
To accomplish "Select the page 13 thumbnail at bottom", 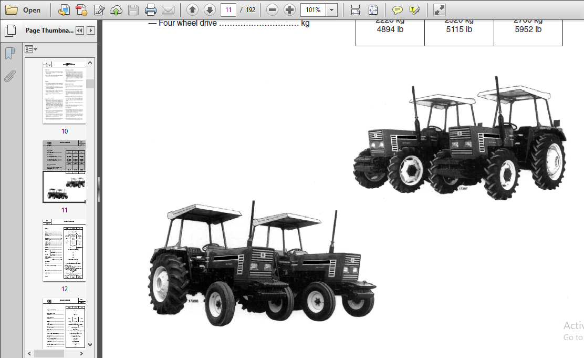I will [64, 323].
